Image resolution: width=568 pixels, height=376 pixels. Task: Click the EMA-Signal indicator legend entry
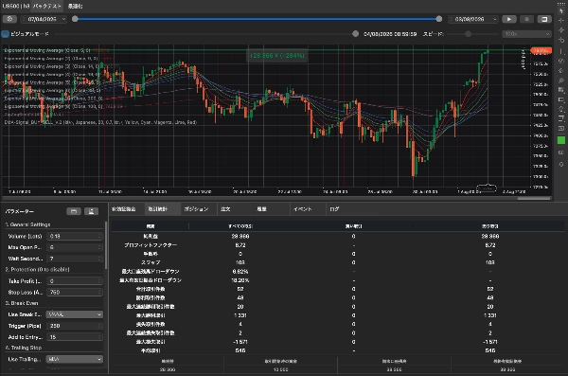[100, 122]
